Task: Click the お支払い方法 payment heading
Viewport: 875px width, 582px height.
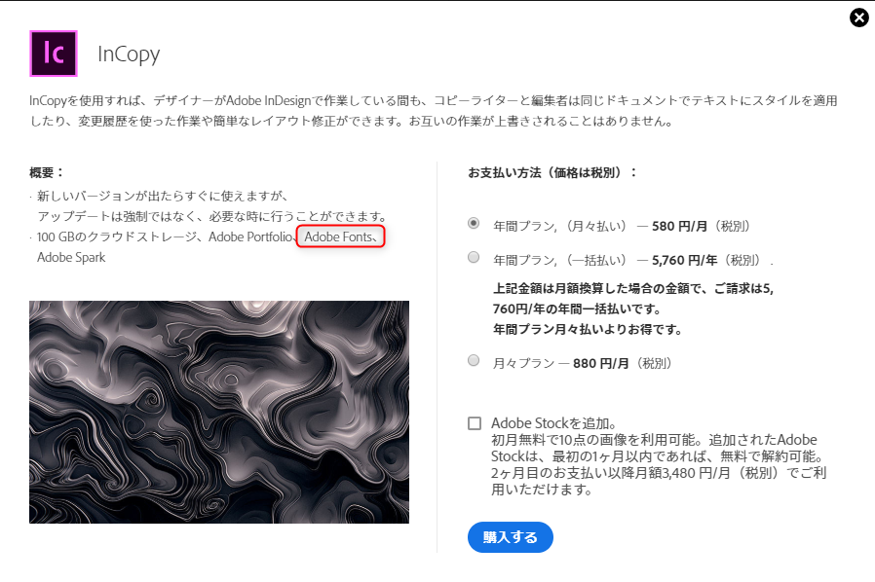Action: pos(552,172)
